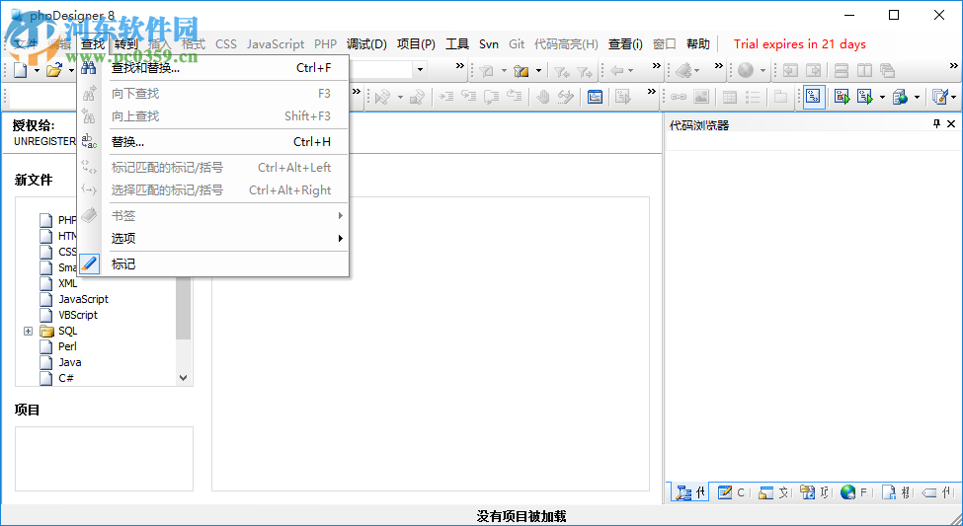Screen dimensions: 963x526
Task: Open the 调试(D) menu
Action: click(366, 44)
